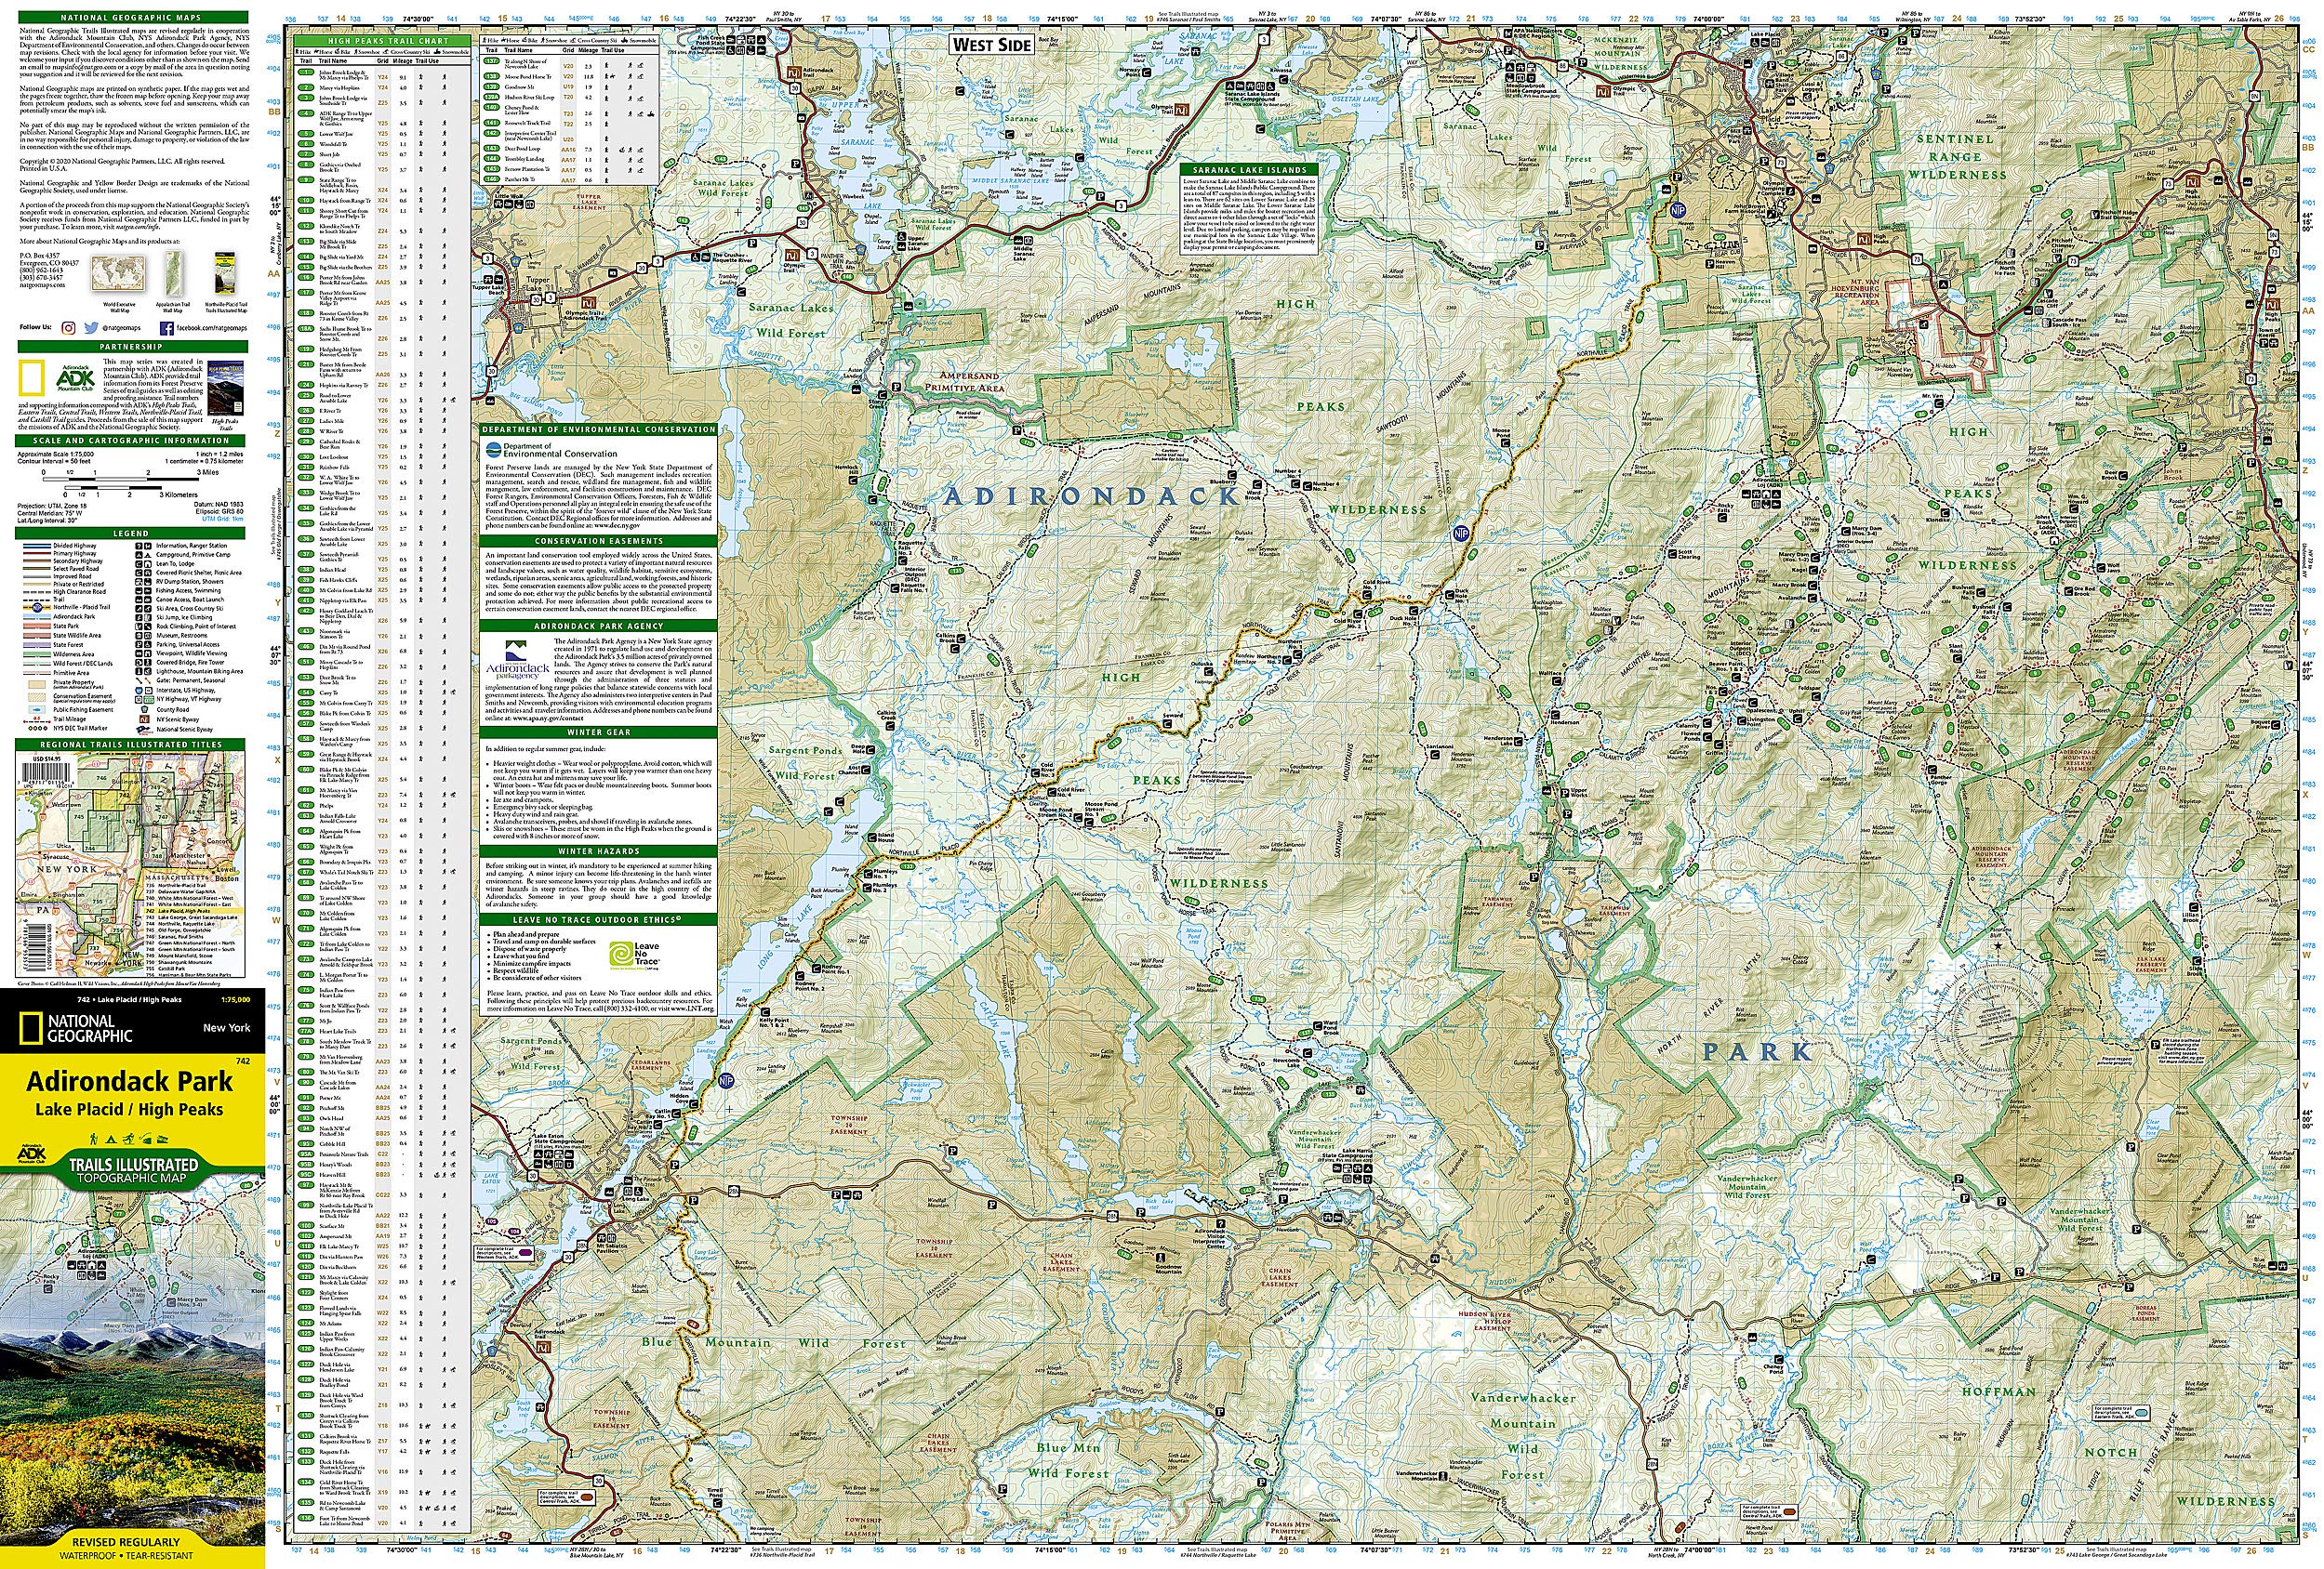The height and width of the screenshot is (1569, 2324).
Task: Click the Legend section header
Action: (130, 534)
